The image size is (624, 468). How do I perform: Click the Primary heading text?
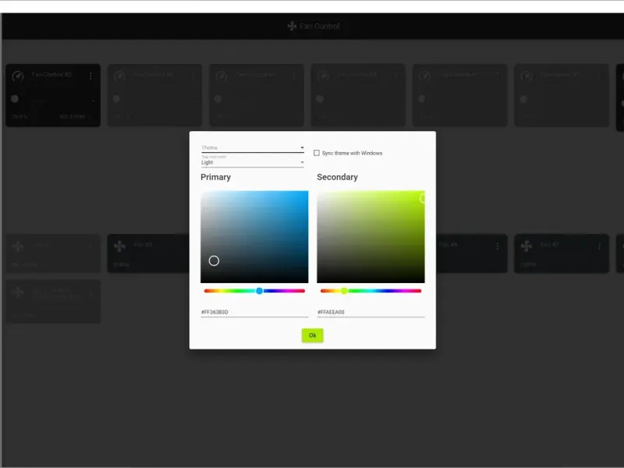click(x=216, y=177)
